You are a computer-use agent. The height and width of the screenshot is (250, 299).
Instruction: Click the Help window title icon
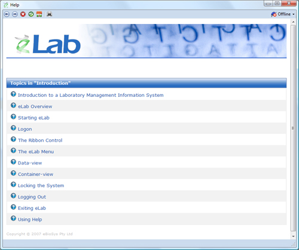[6, 5]
